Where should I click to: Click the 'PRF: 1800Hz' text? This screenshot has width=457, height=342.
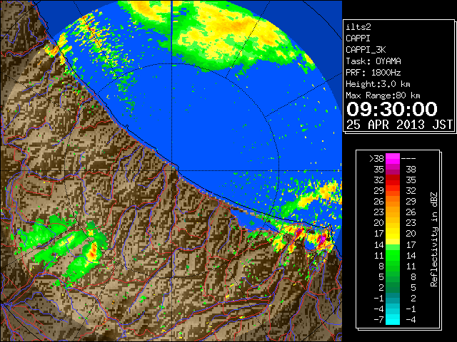tap(373, 73)
